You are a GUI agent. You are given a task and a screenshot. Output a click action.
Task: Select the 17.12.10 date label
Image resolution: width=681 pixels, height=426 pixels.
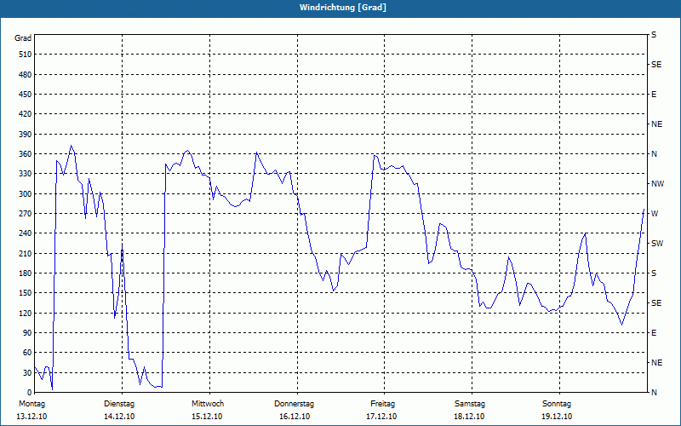click(x=381, y=417)
